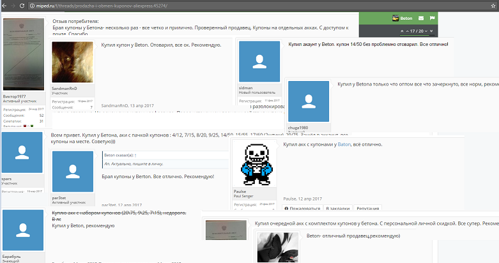Viewport: 499px width, 263px height.
Task: Bookmark the page with the star icon
Action: click(x=493, y=6)
